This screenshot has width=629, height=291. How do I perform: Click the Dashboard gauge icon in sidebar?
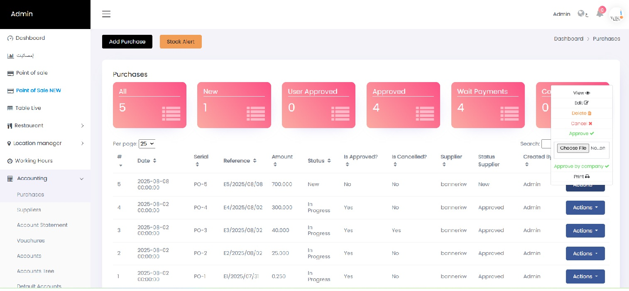[10, 38]
